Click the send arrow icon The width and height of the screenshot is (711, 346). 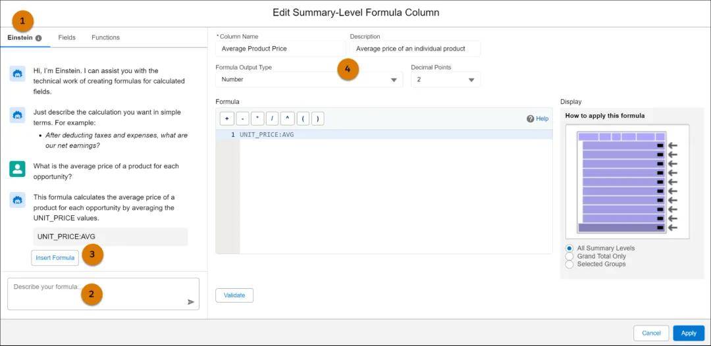click(x=191, y=302)
